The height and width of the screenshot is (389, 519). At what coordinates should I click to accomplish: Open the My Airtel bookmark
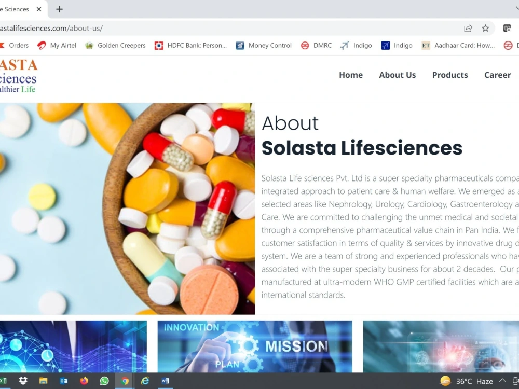click(57, 45)
